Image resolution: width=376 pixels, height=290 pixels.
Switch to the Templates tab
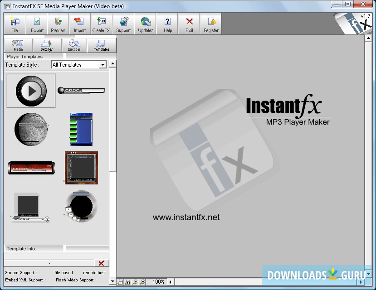[x=102, y=45]
